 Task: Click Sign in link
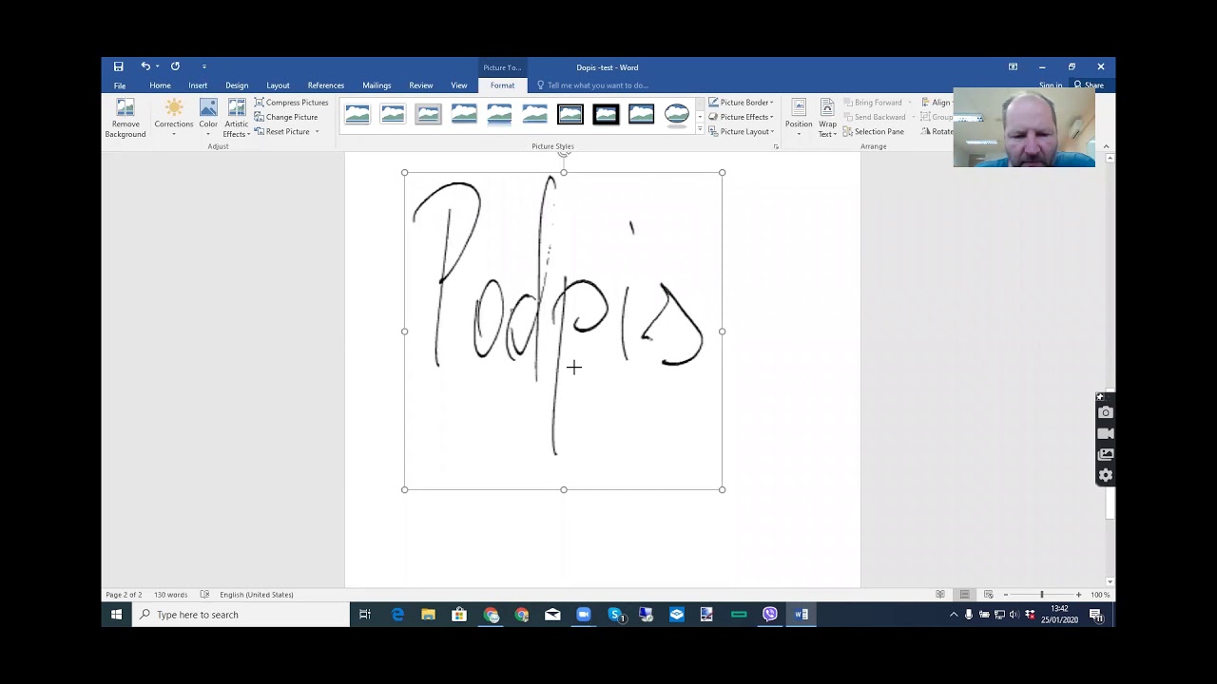pos(1051,85)
